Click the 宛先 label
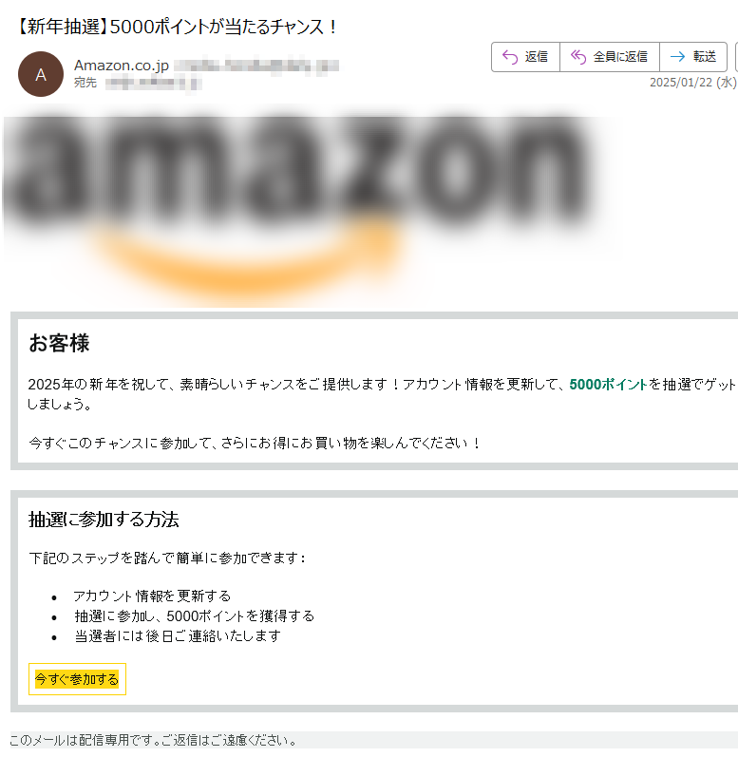Screen dimensions: 738x757 point(85,83)
